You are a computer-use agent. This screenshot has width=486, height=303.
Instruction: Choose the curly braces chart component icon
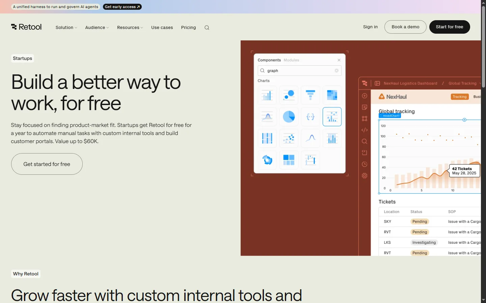click(310, 117)
